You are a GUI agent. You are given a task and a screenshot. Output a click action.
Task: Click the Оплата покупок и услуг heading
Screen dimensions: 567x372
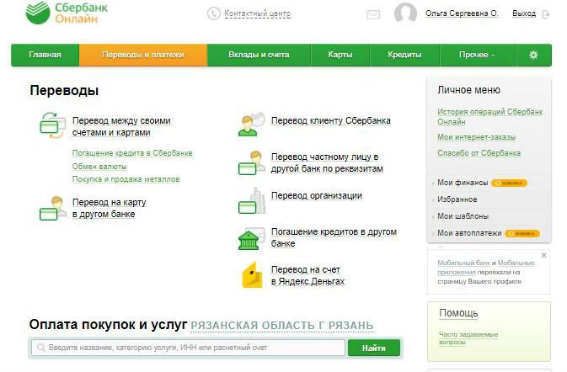pyautogui.click(x=108, y=325)
